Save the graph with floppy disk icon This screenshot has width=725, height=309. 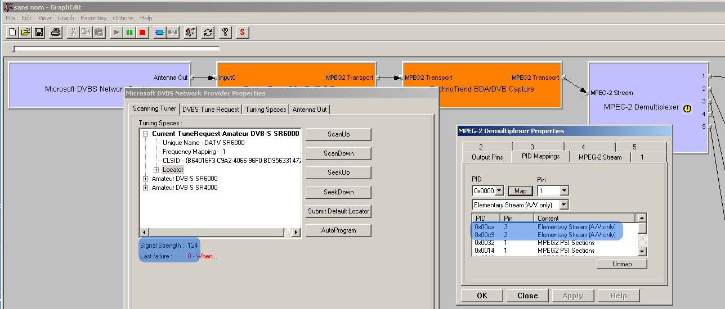(x=39, y=32)
